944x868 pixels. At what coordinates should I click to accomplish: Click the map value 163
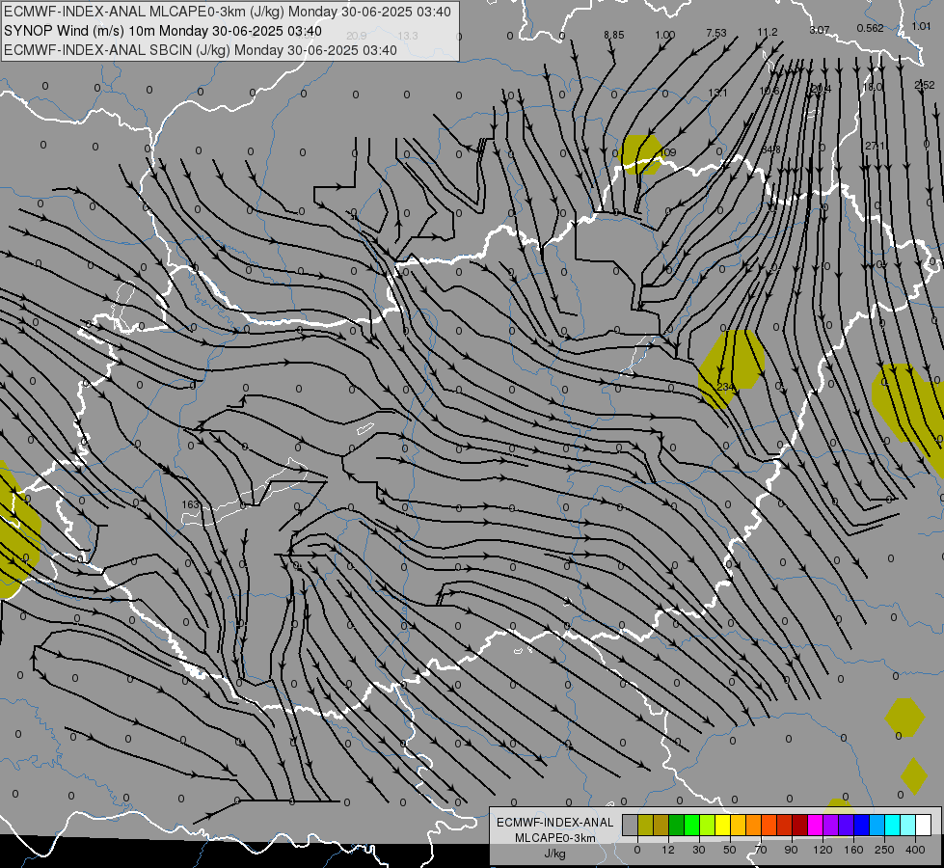pyautogui.click(x=190, y=504)
